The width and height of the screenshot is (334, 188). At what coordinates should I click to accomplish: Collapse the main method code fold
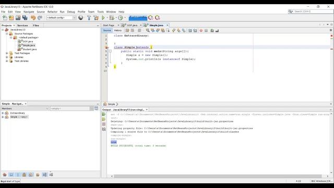[x=110, y=51]
